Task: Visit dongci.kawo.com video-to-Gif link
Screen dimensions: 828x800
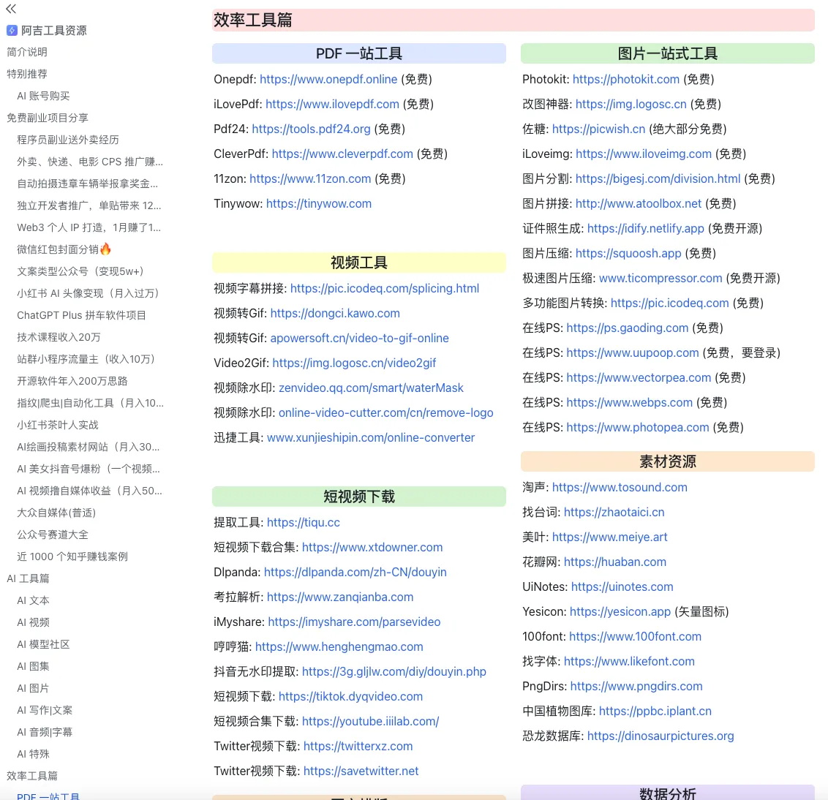Action: click(335, 313)
